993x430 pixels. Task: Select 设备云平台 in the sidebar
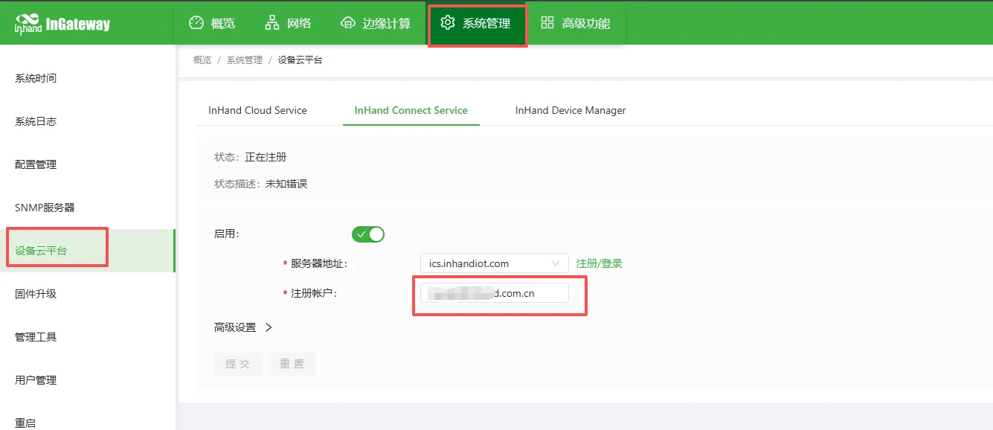tap(88, 251)
